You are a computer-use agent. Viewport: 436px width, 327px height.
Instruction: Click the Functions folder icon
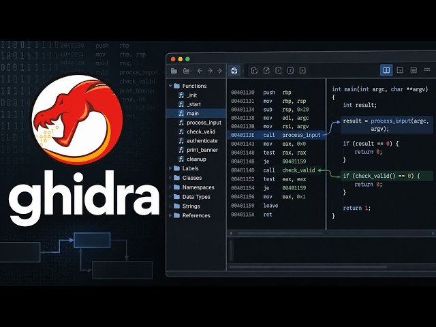point(176,86)
